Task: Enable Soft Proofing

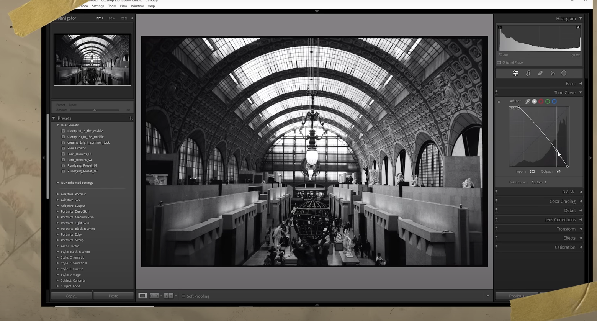Action: [x=183, y=296]
